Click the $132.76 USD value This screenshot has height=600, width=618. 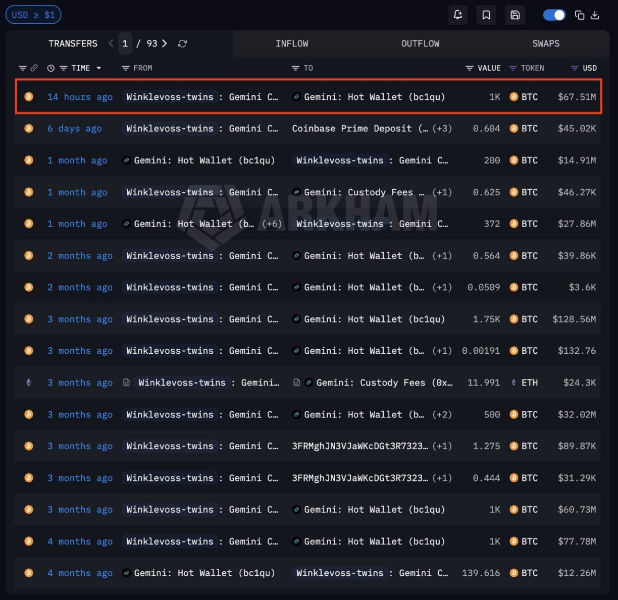point(577,351)
